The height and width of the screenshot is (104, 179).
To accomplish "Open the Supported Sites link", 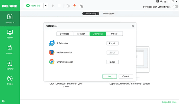I will pyautogui.click(x=169, y=102).
